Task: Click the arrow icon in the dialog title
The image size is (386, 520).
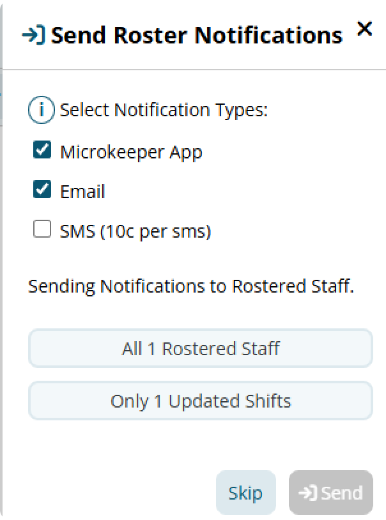Action: point(33,34)
